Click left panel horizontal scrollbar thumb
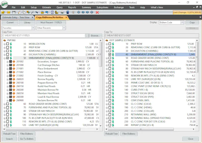 pyautogui.click(x=43, y=129)
